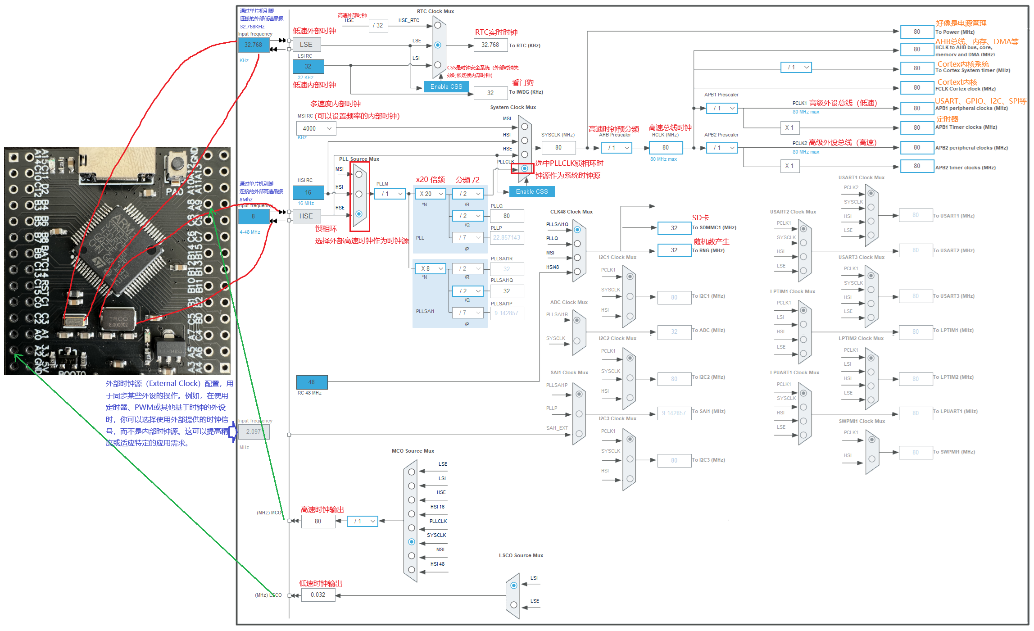Click the HSE oscillator block

(x=306, y=216)
